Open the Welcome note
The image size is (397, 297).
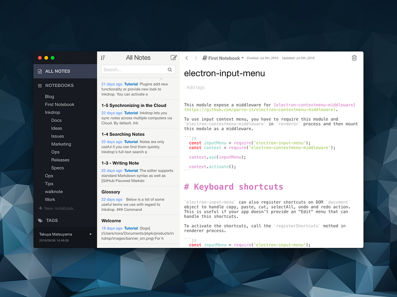(138, 229)
